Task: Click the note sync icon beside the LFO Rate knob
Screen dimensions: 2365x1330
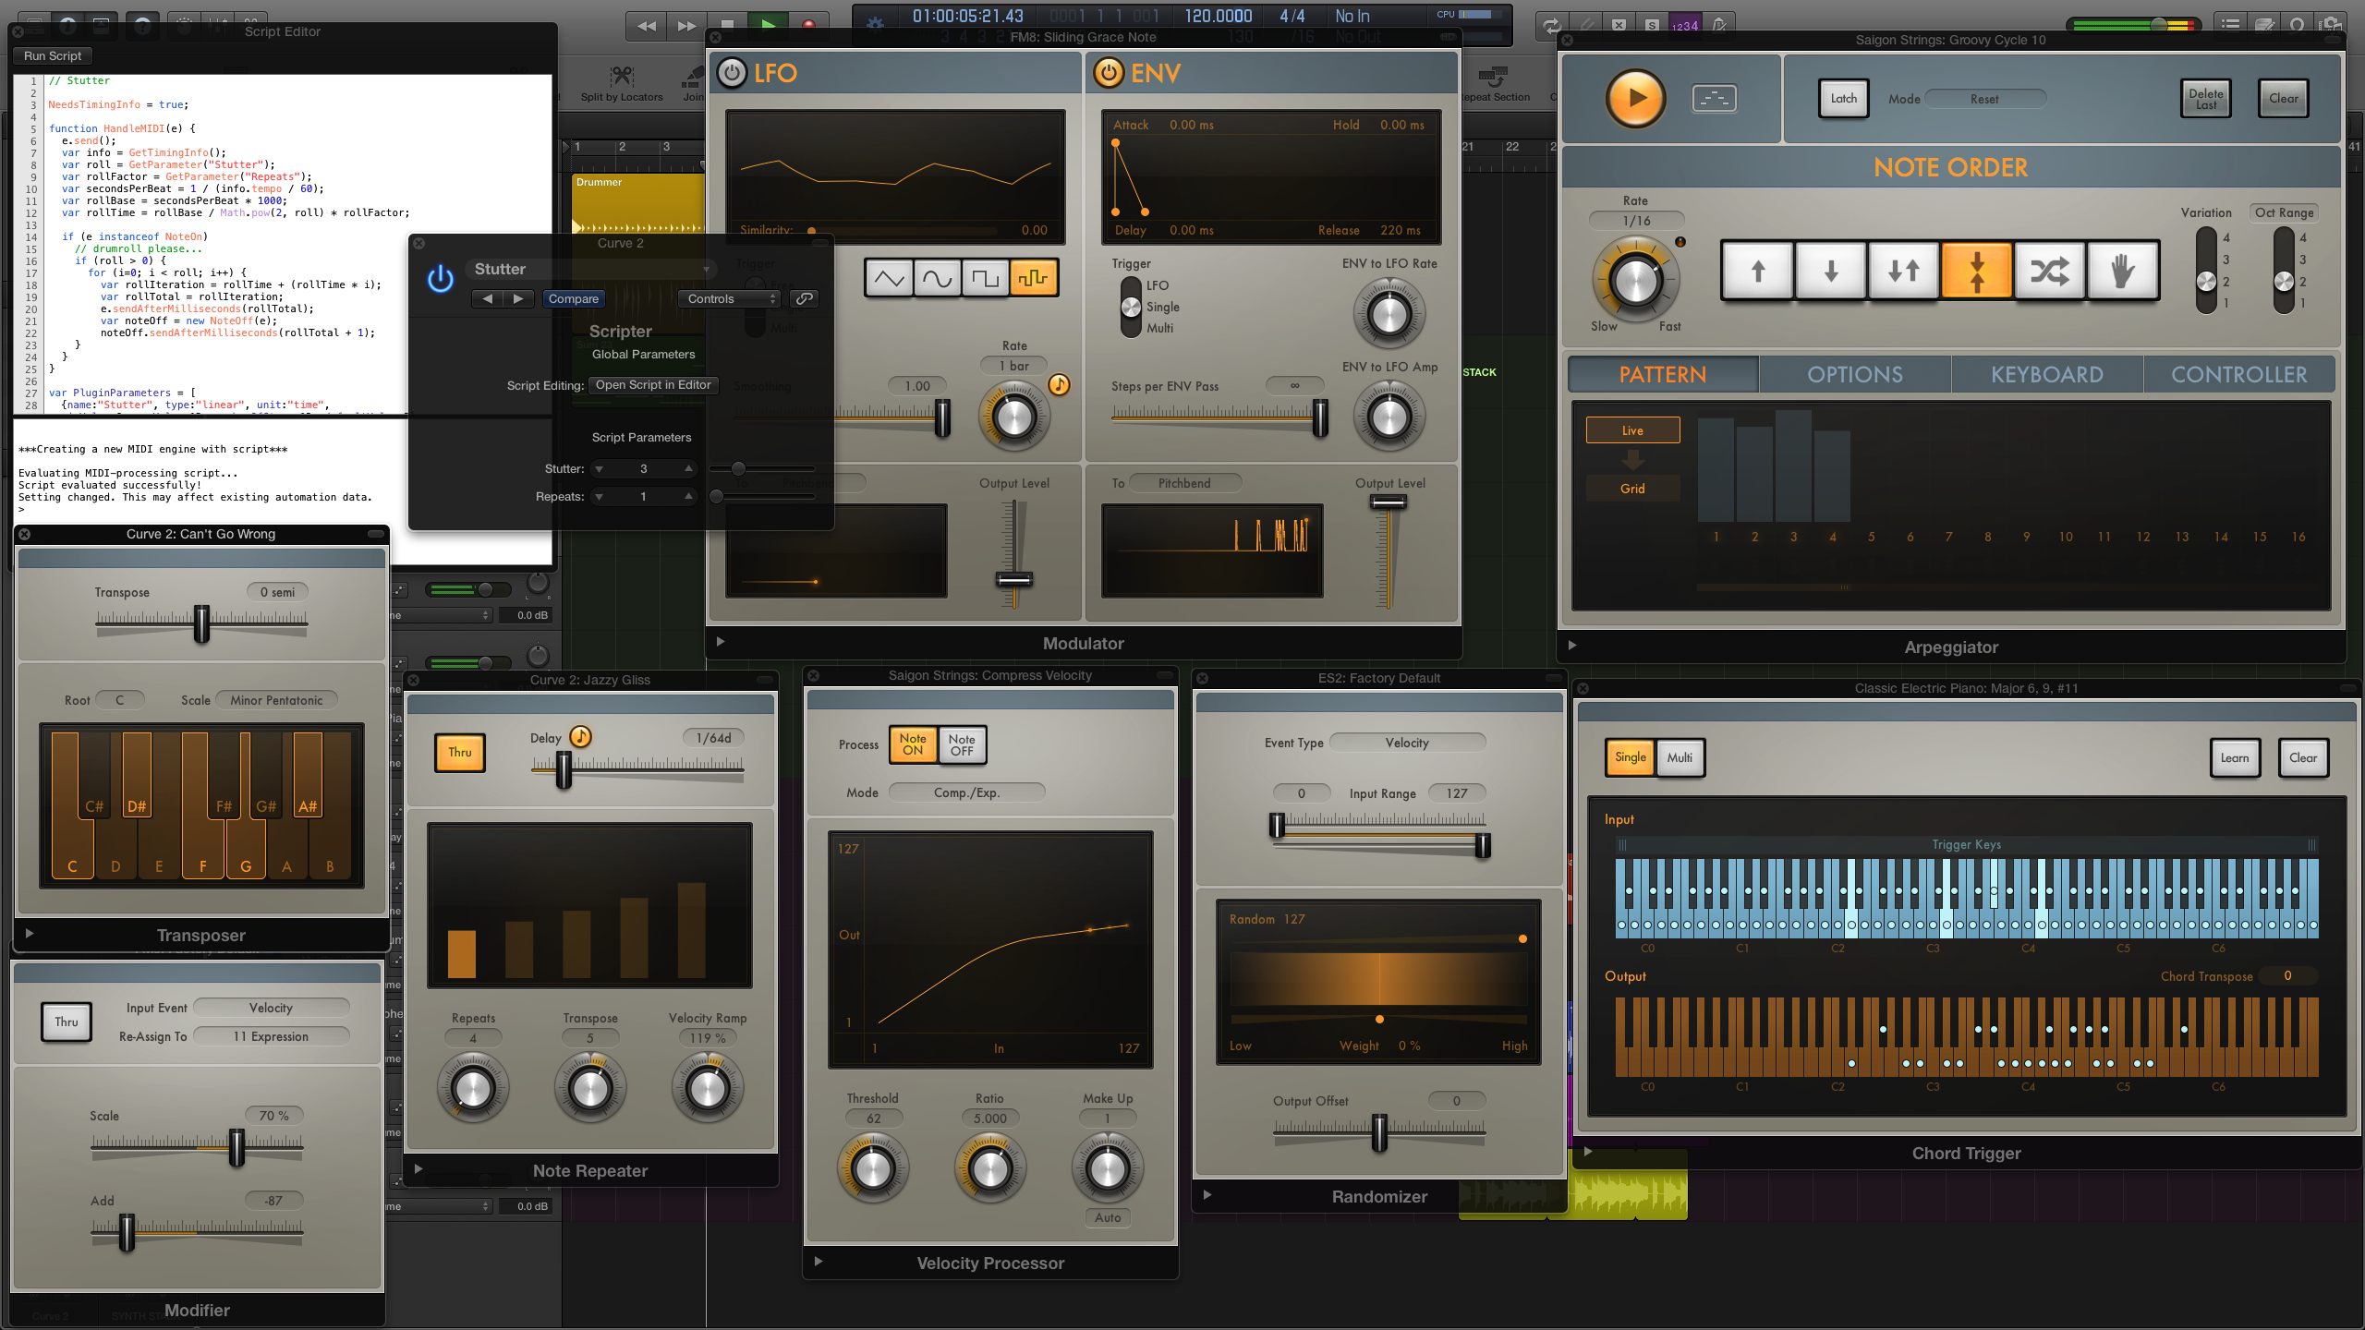Action: 1058,386
